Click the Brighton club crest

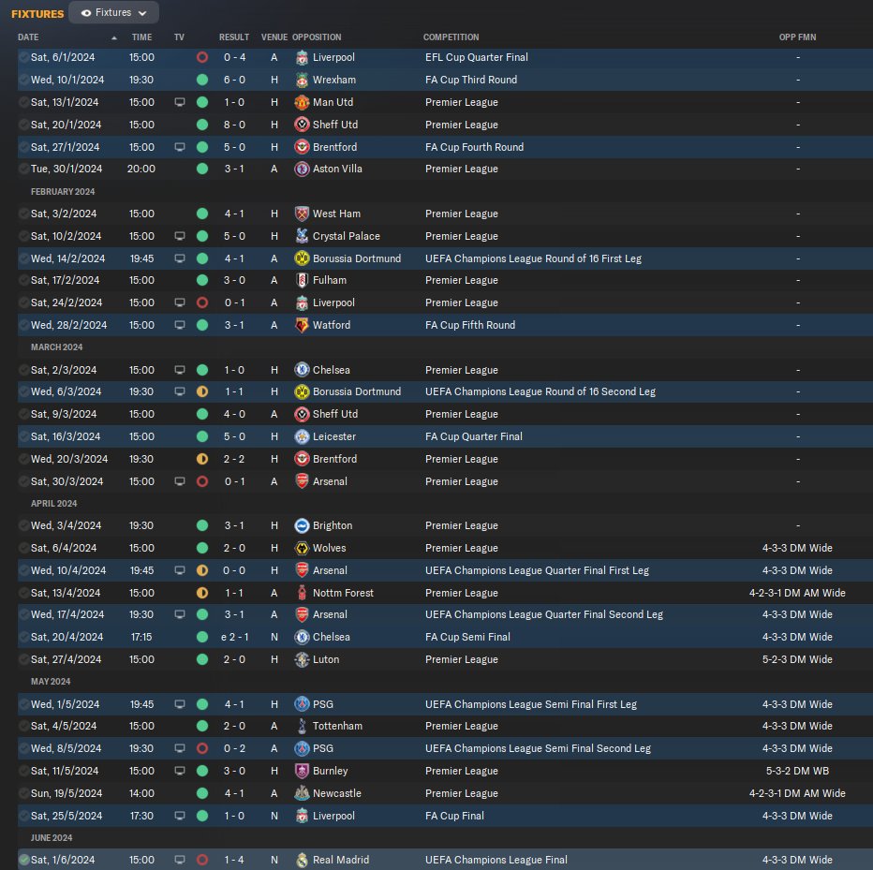tap(302, 525)
